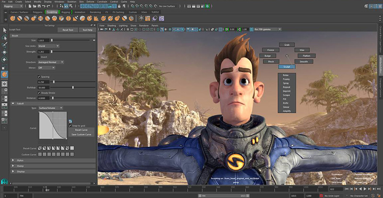Click the Maya logo icon at bottom left

tap(5, 181)
